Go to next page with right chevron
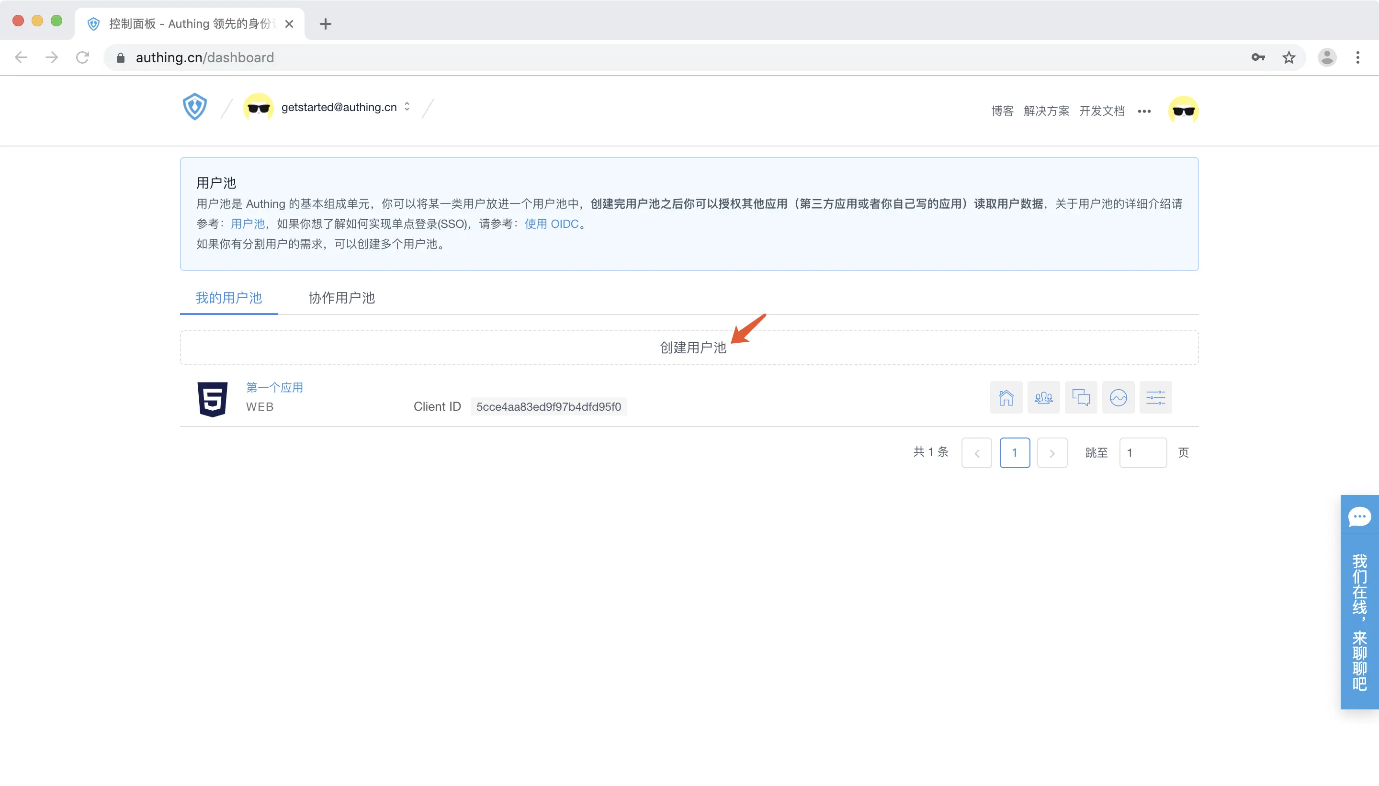Image resolution: width=1379 pixels, height=786 pixels. pos(1051,452)
